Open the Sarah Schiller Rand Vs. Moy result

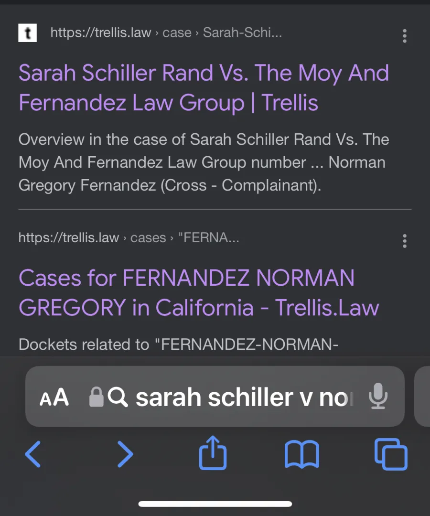(x=204, y=88)
